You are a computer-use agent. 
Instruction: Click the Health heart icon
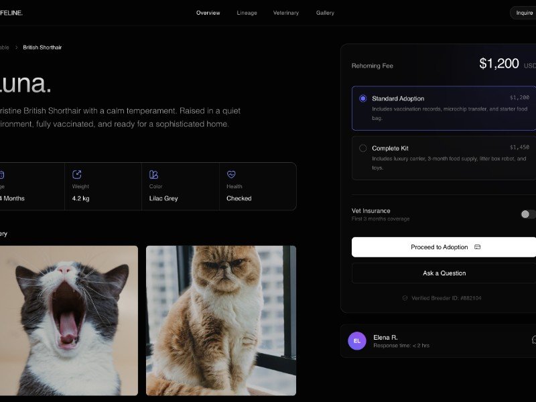(231, 174)
